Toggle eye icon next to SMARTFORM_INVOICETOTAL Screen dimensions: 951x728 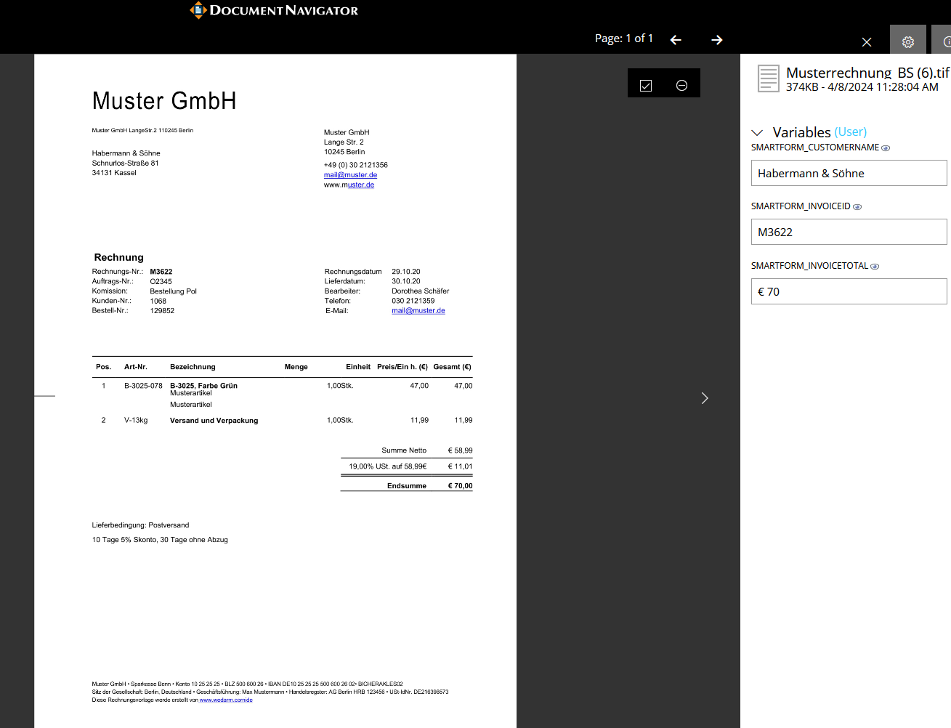pos(875,267)
